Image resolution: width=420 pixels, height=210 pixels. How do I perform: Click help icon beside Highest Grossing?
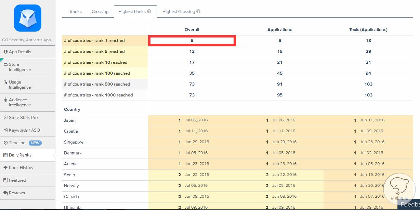pos(198,12)
